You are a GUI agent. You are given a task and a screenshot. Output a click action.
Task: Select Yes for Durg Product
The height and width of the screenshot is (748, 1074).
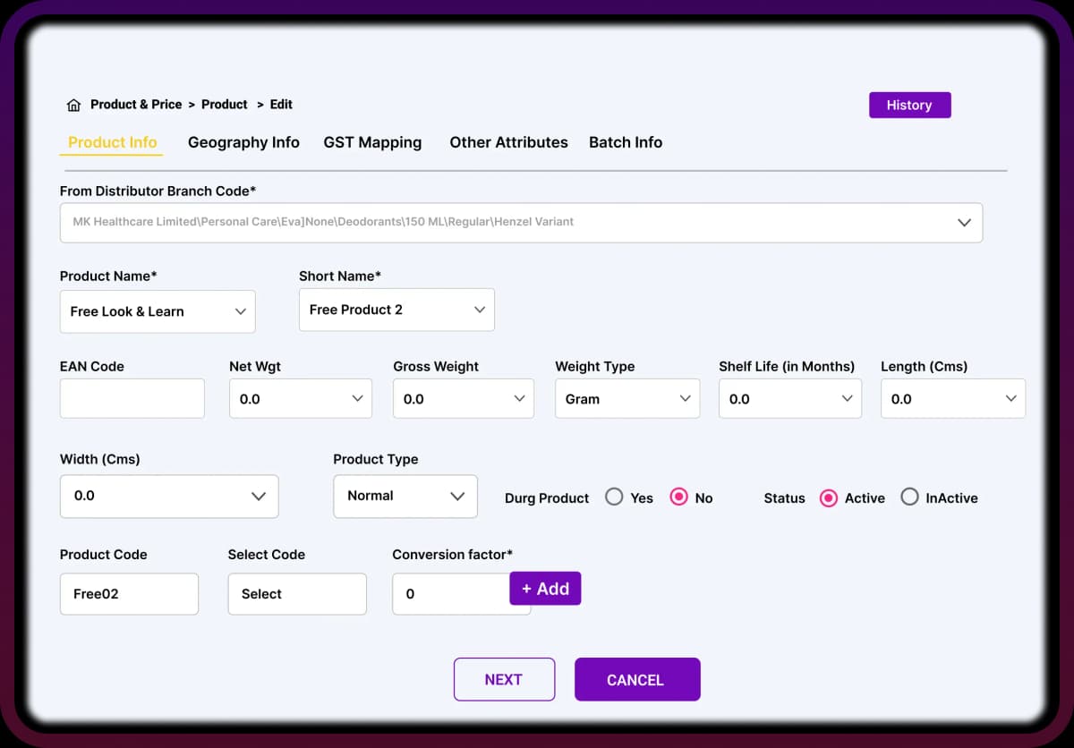[x=614, y=497]
